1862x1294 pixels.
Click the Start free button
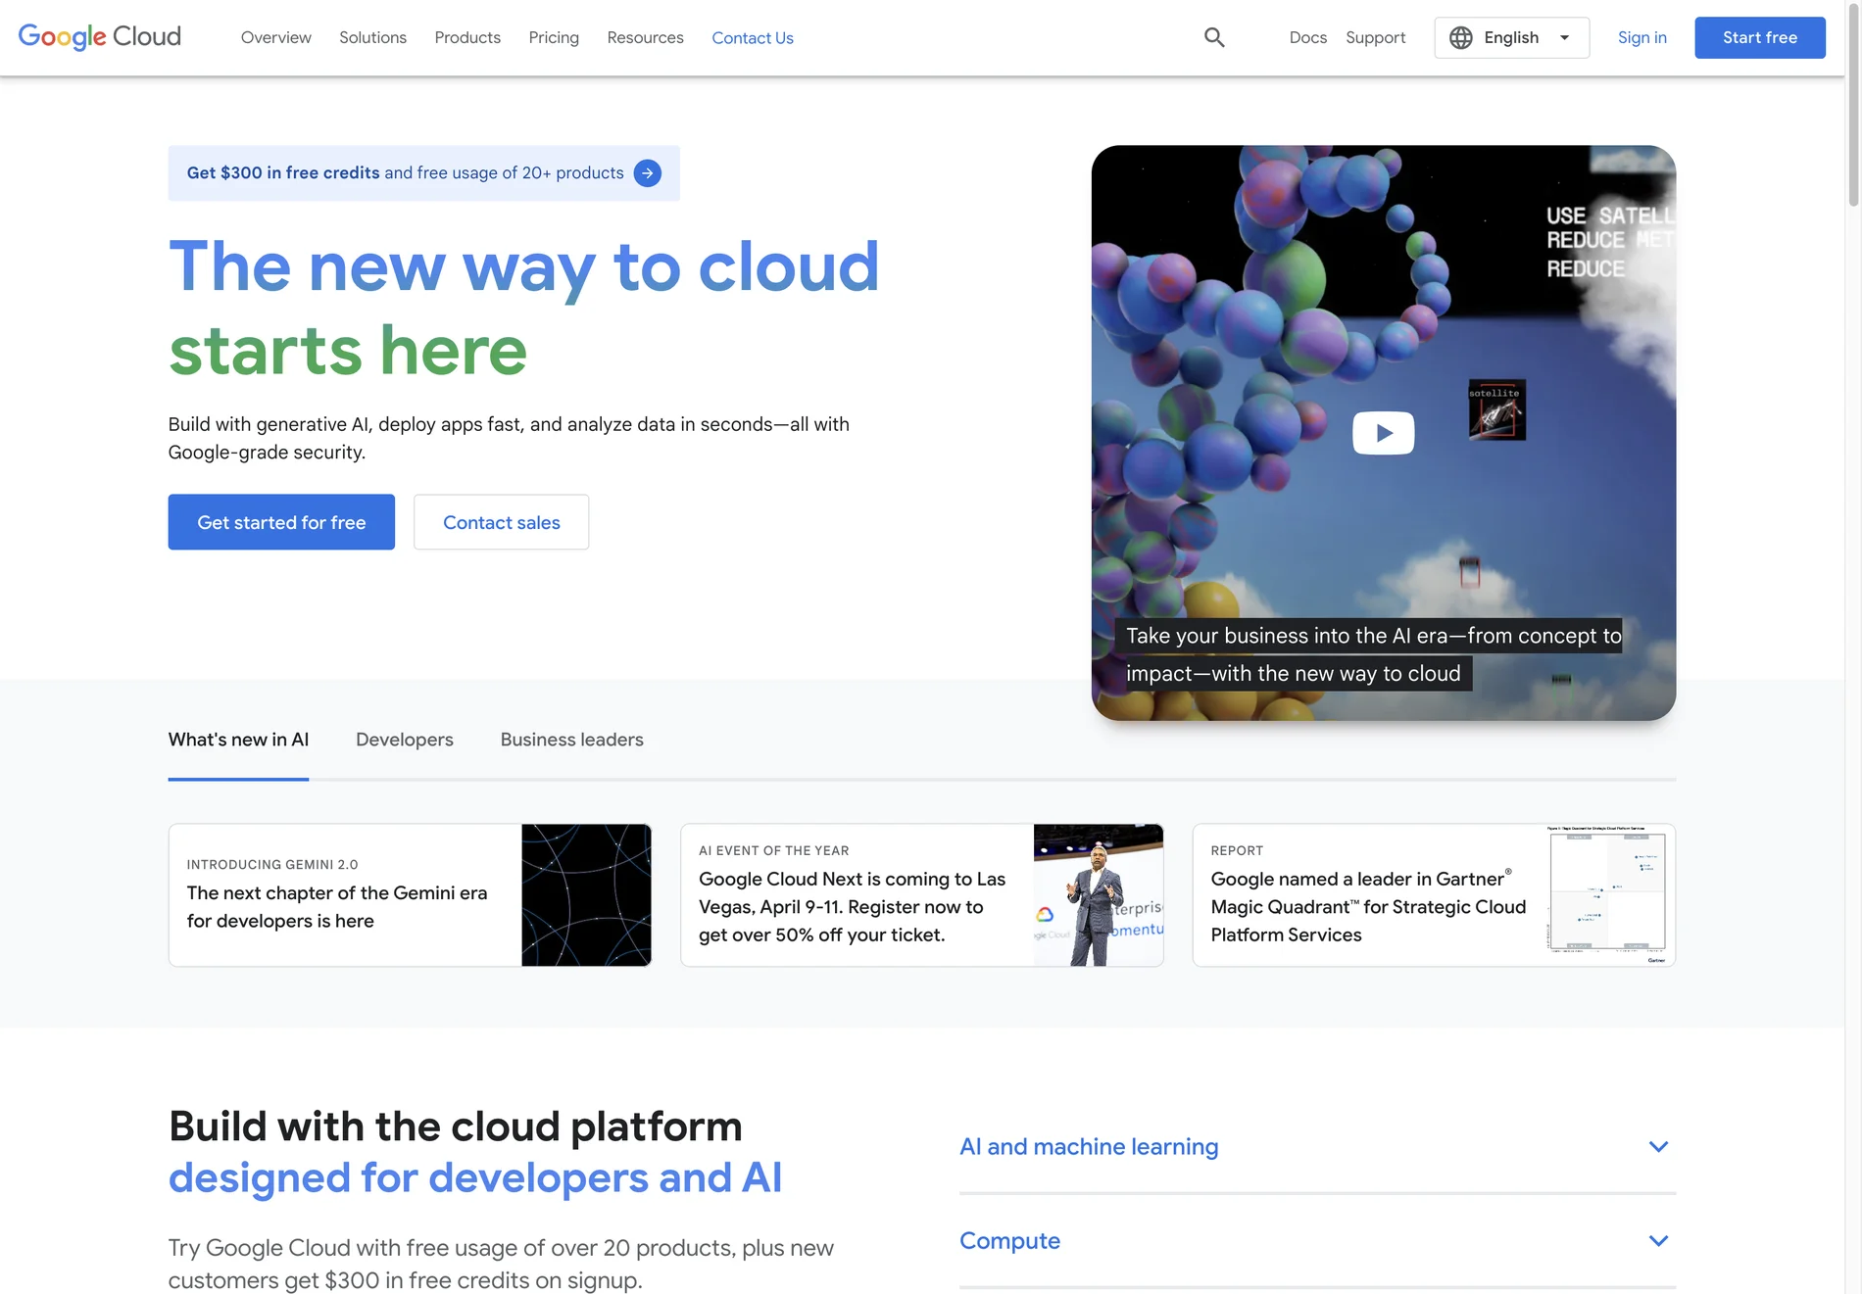click(1760, 37)
